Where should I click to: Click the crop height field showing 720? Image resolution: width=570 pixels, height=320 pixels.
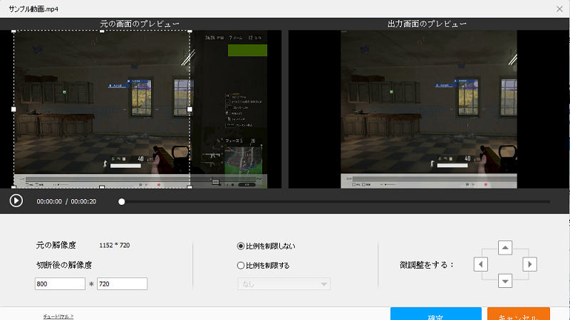point(122,284)
